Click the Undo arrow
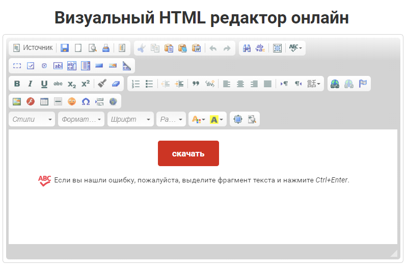The image size is (407, 266). point(213,48)
